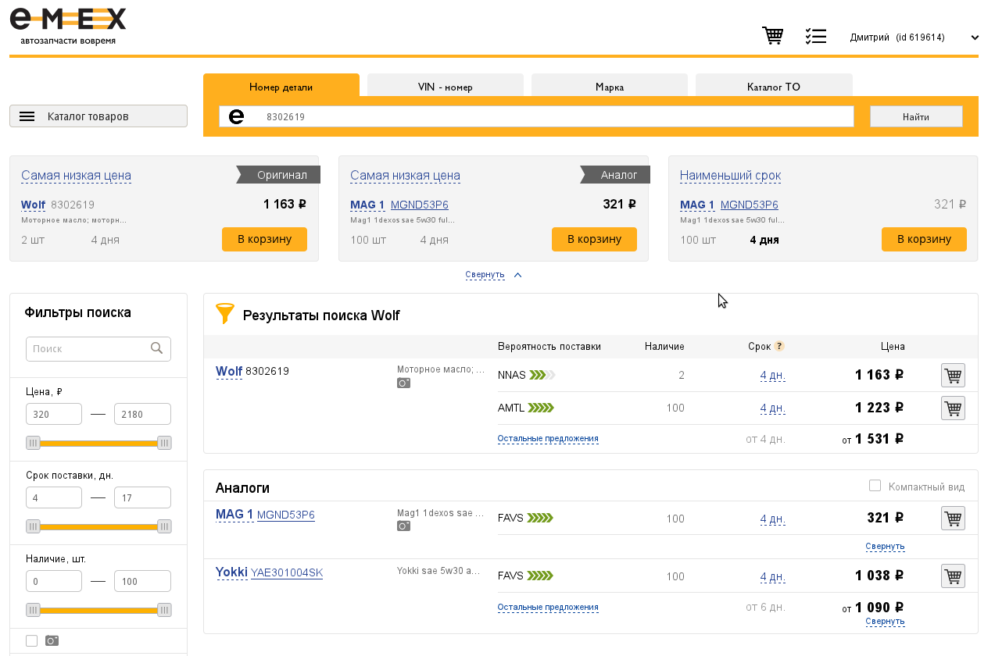
Task: Switch to the VIN - номер tab
Action: coord(446,86)
